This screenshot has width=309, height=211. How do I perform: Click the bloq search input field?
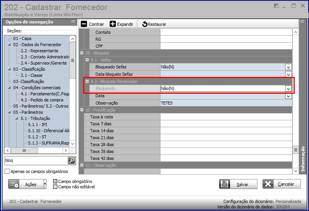36,161
